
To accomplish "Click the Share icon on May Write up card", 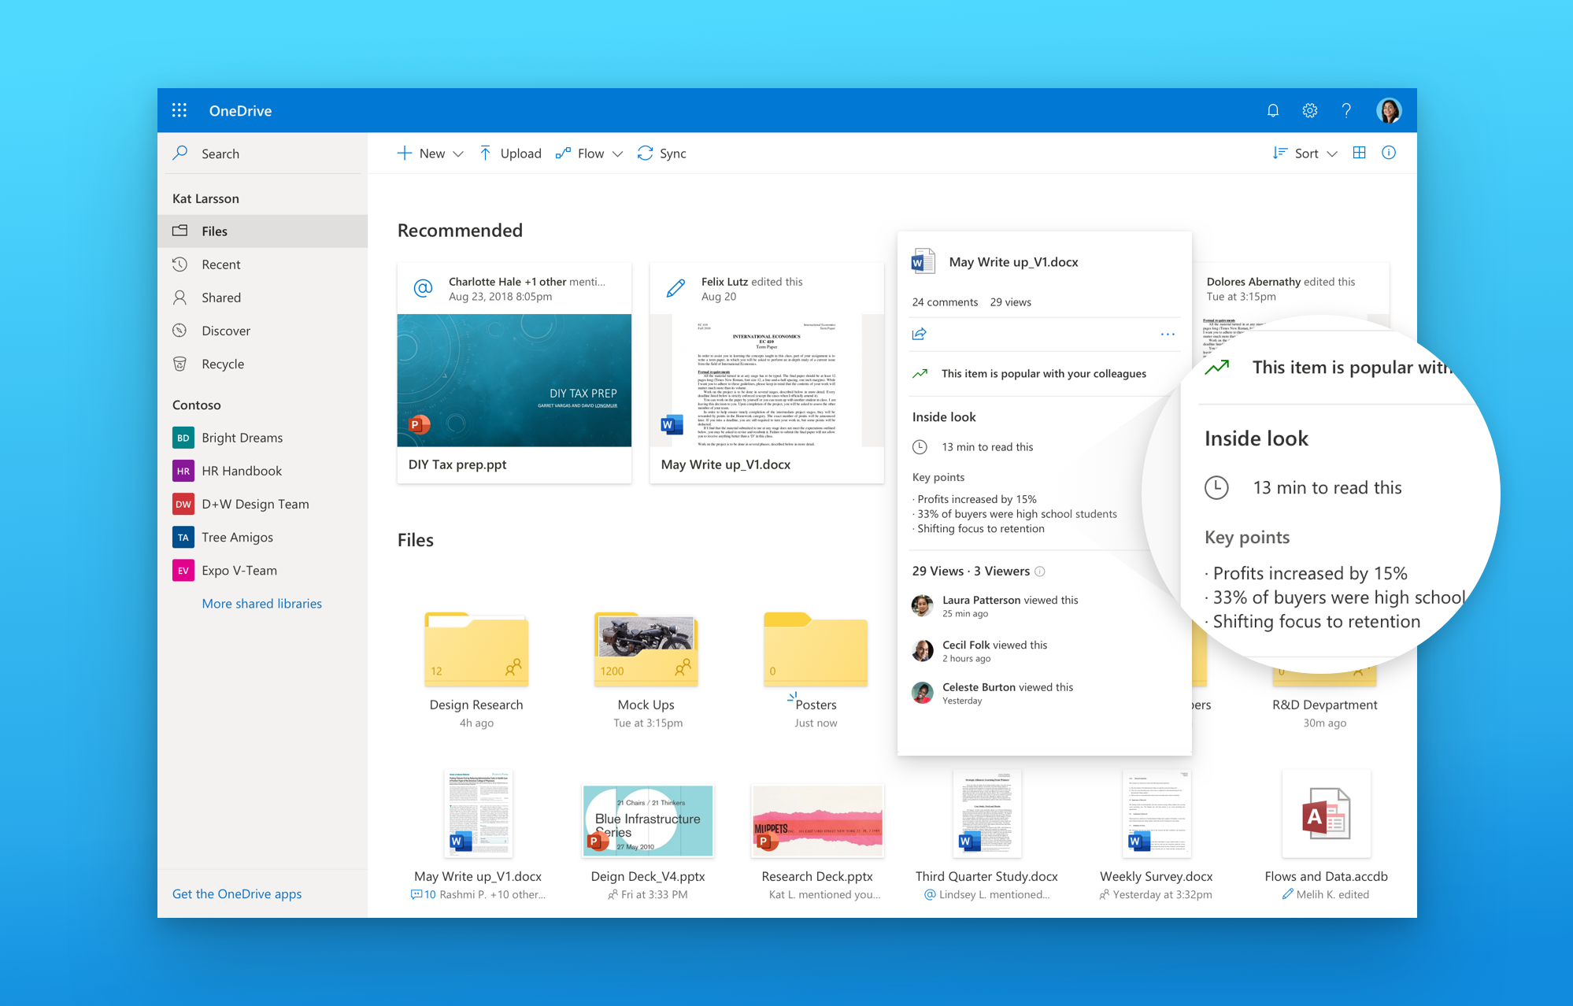I will click(920, 334).
